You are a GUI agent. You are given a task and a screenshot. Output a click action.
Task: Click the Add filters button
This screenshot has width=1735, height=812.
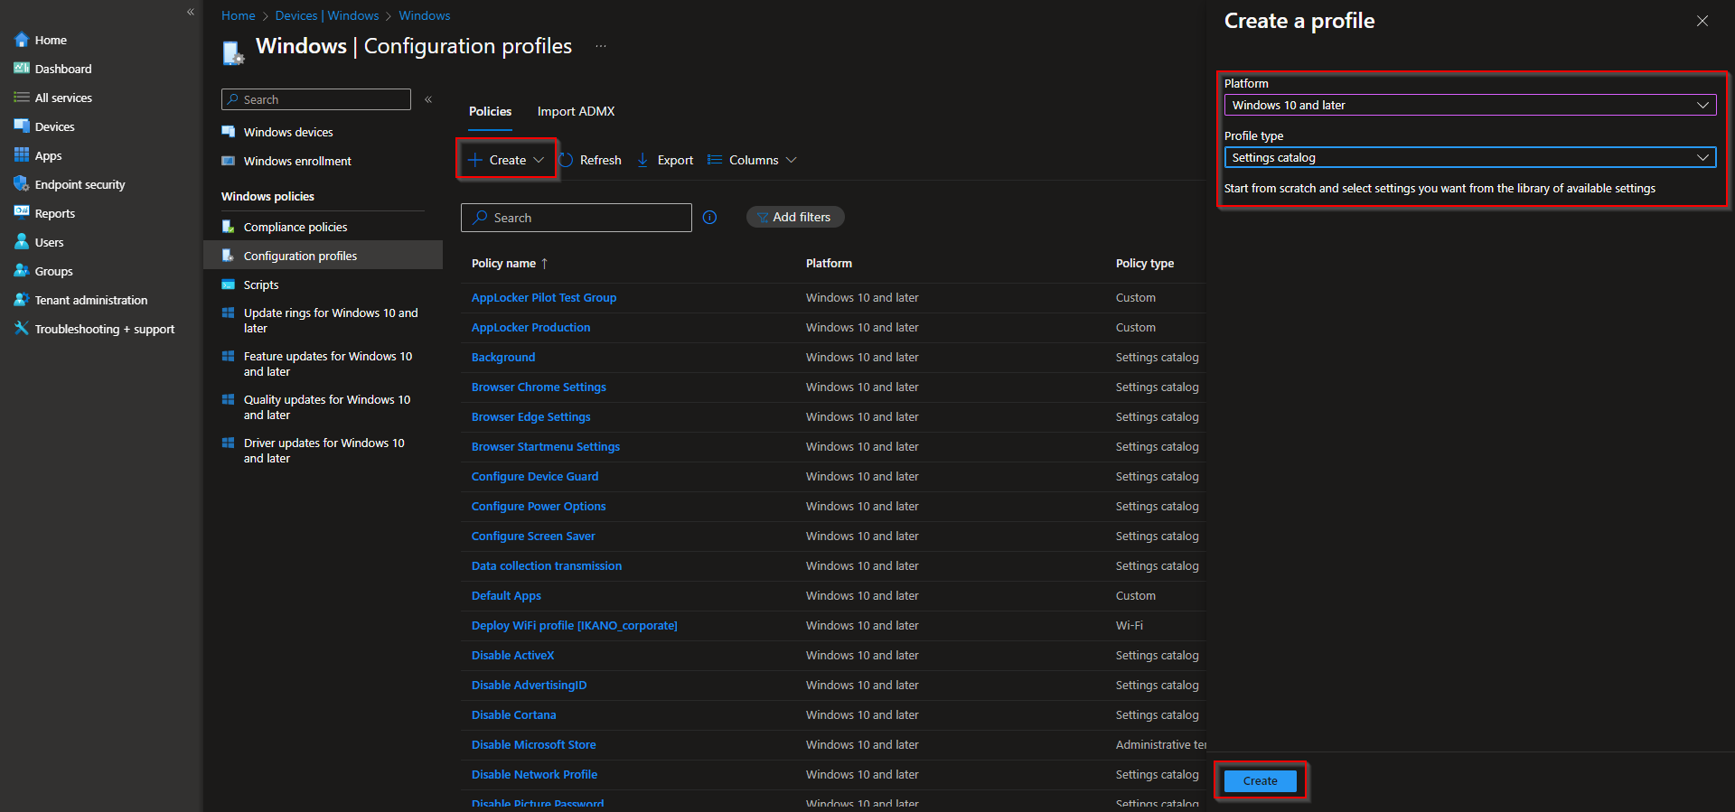(795, 217)
